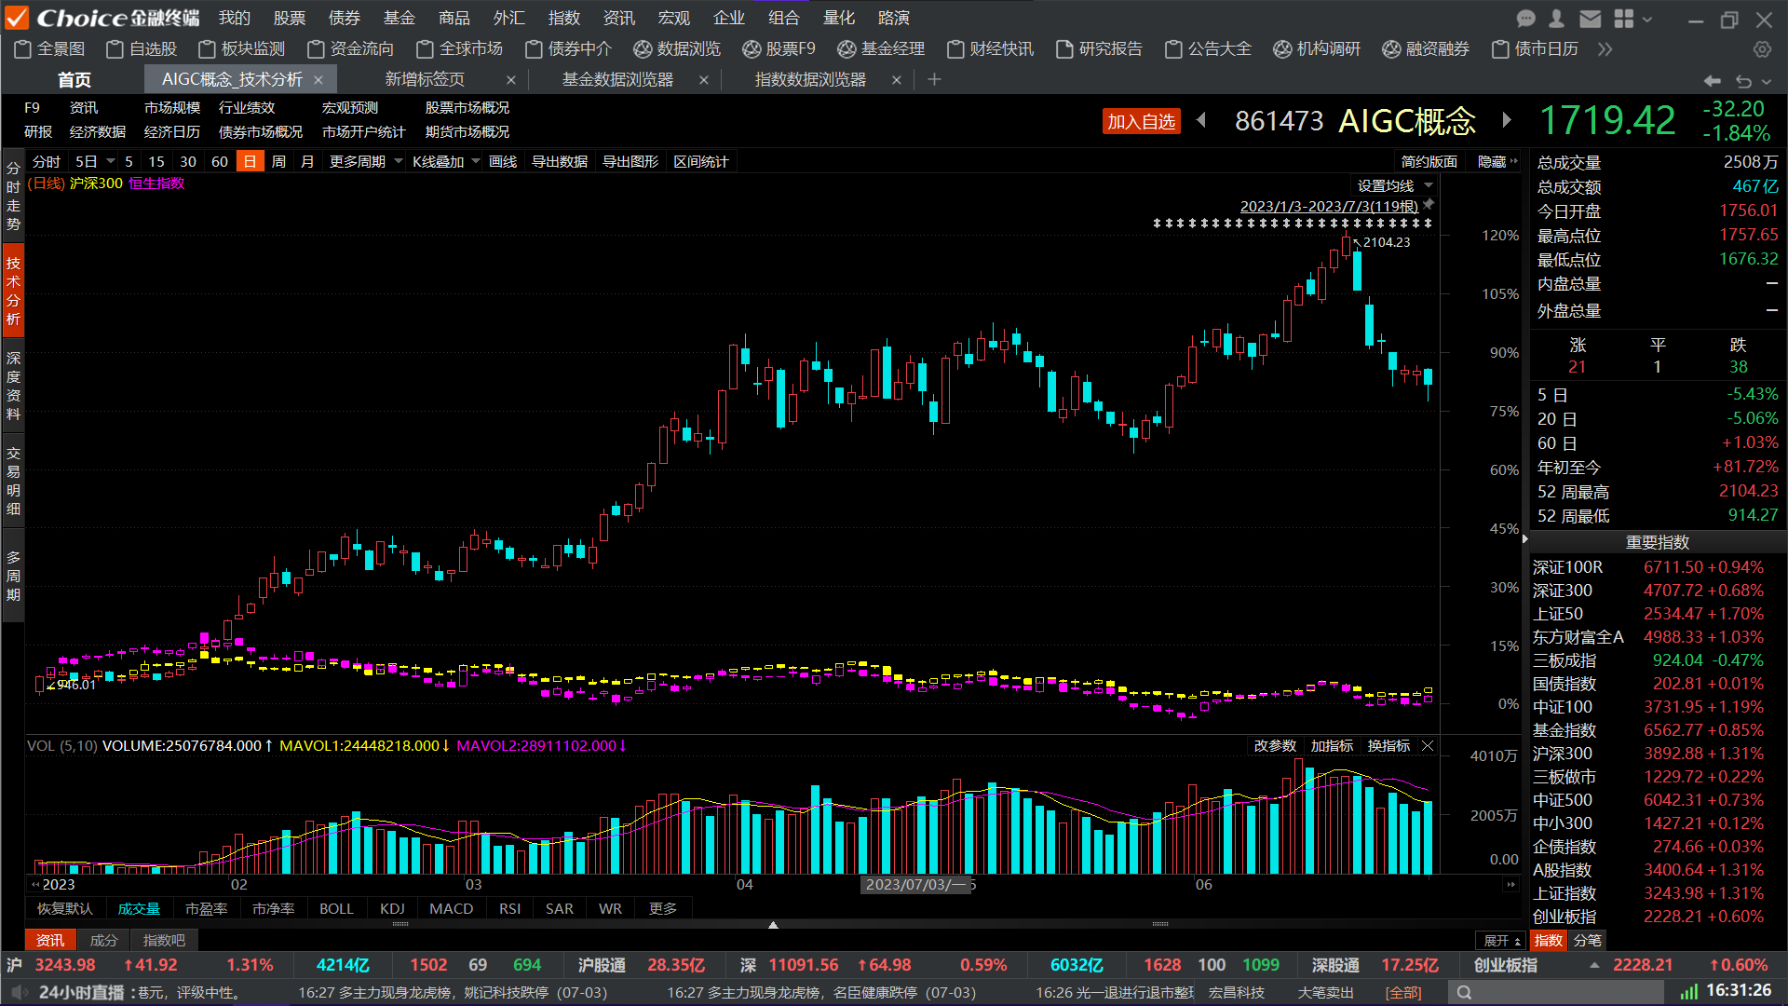1788x1006 pixels.
Task: Click the 加入自选 button
Action: 1141,122
